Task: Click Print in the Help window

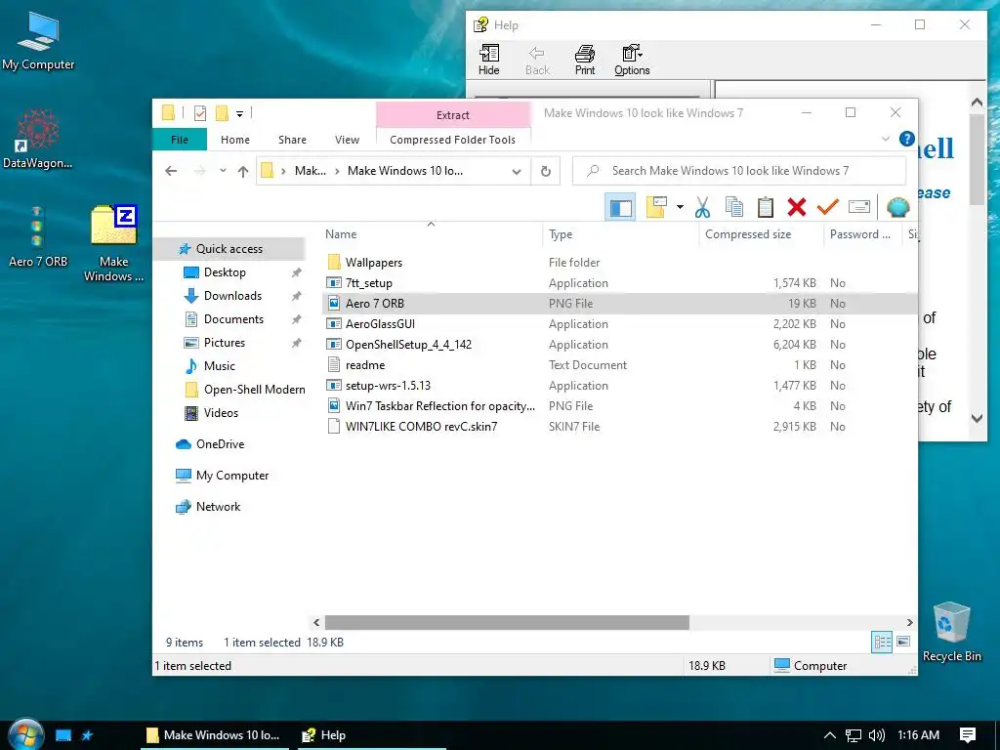Action: (x=585, y=60)
